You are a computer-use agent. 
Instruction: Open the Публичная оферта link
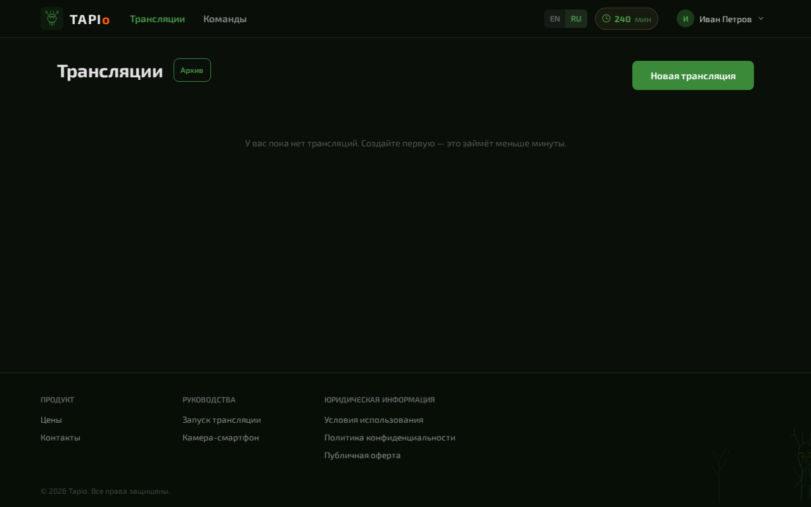(x=362, y=455)
